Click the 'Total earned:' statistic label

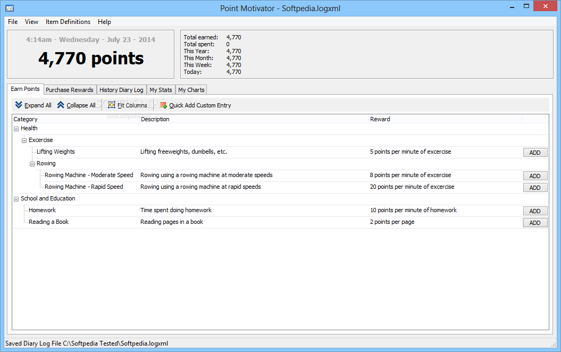point(200,37)
